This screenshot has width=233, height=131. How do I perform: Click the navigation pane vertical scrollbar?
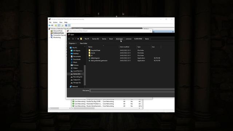click(85, 75)
